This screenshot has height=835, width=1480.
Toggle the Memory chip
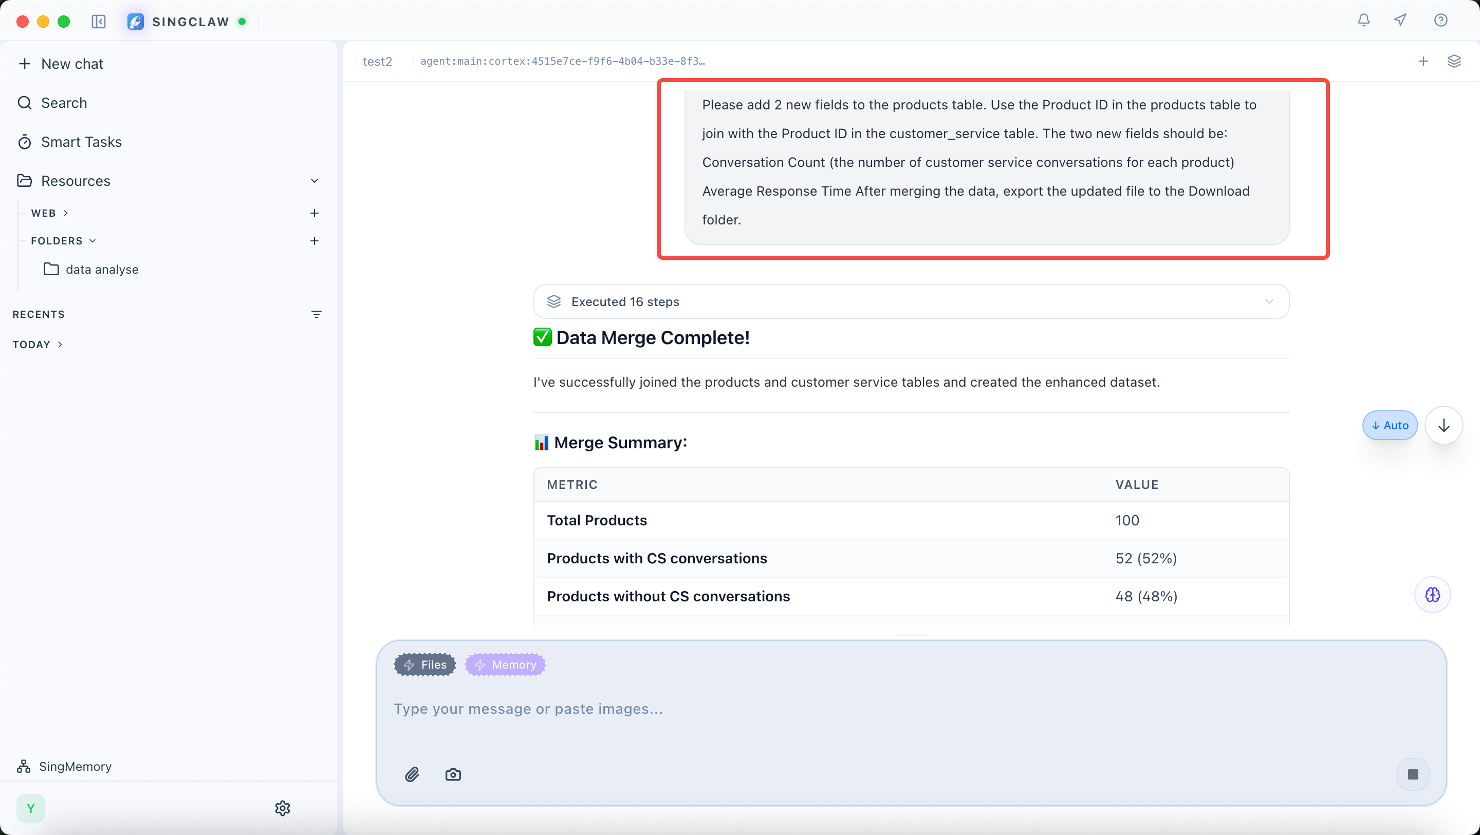point(505,665)
